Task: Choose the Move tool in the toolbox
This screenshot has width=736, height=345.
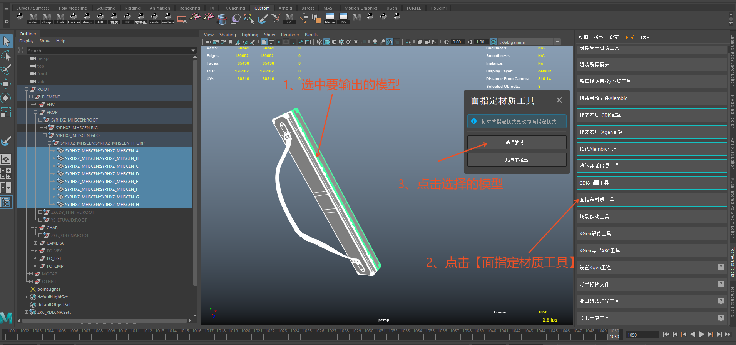Action: [6, 83]
